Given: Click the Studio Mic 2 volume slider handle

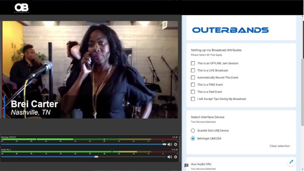Looking at the screenshot, I should 96,157.
